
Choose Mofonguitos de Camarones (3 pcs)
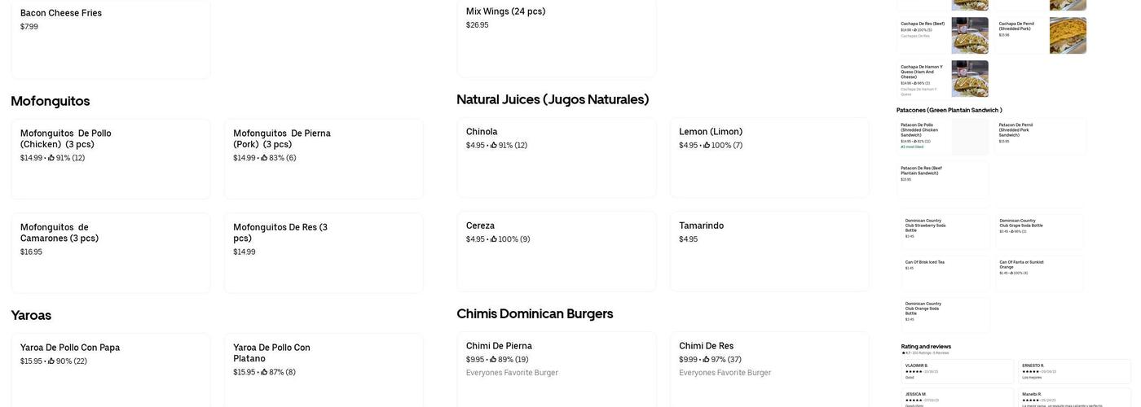pyautogui.click(x=111, y=252)
